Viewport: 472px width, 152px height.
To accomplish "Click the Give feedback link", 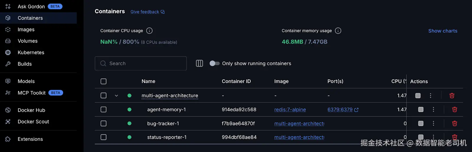I will click(x=145, y=12).
